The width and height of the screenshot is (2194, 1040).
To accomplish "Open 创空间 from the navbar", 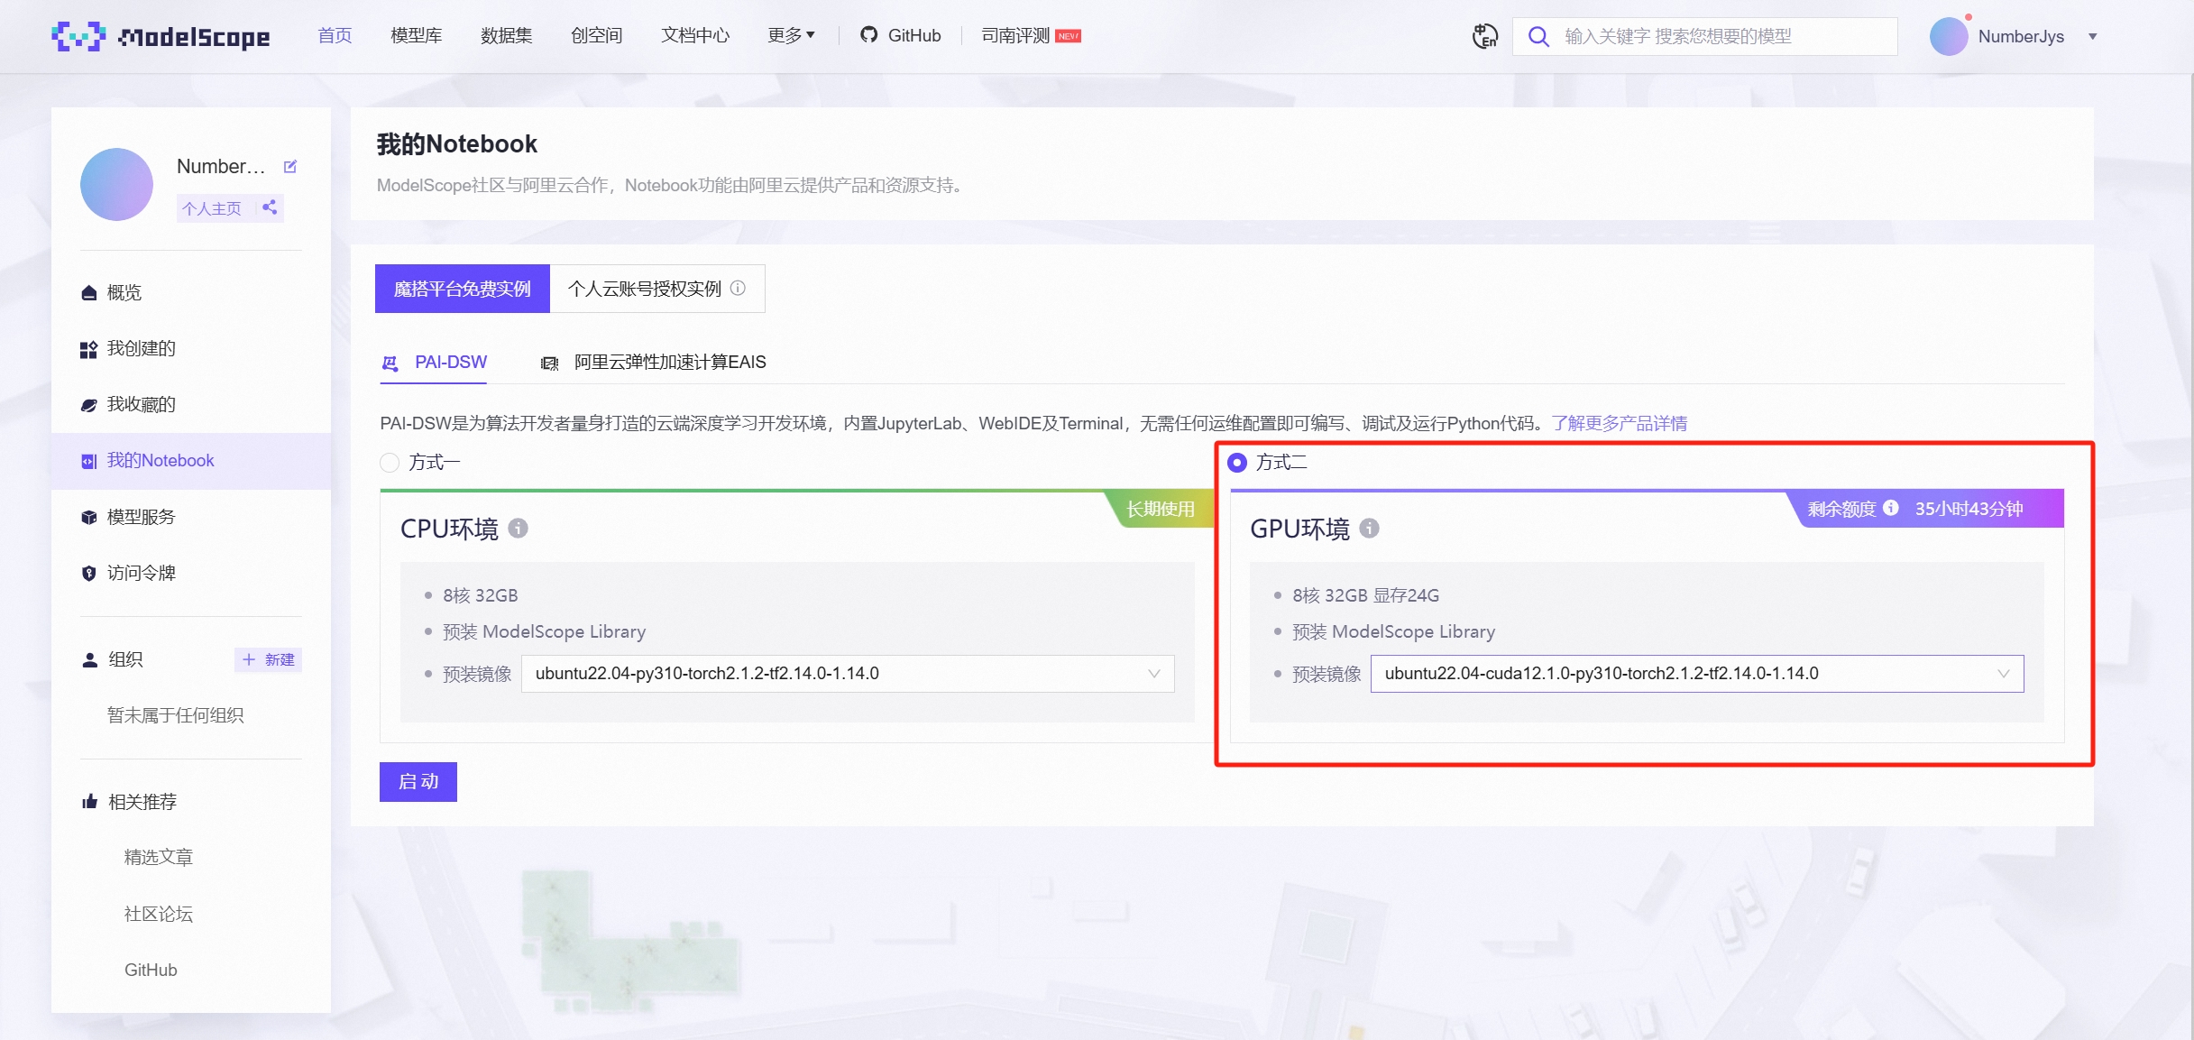I will pyautogui.click(x=597, y=35).
